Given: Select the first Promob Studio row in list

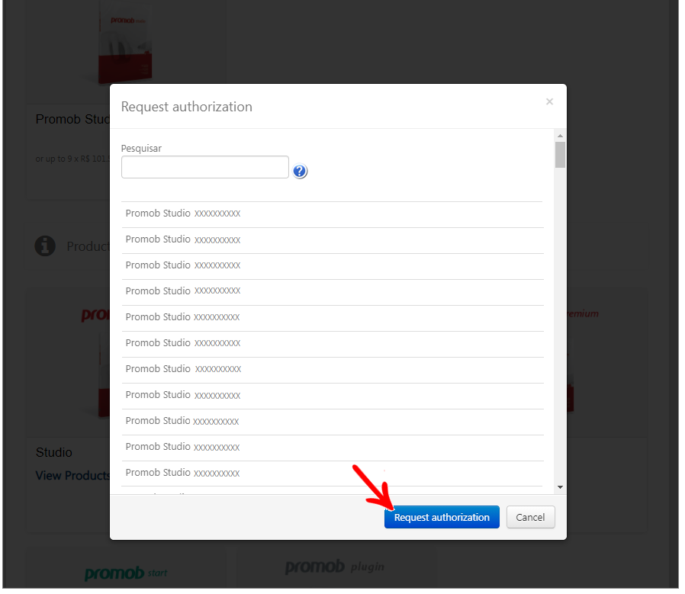Looking at the screenshot, I should [334, 215].
